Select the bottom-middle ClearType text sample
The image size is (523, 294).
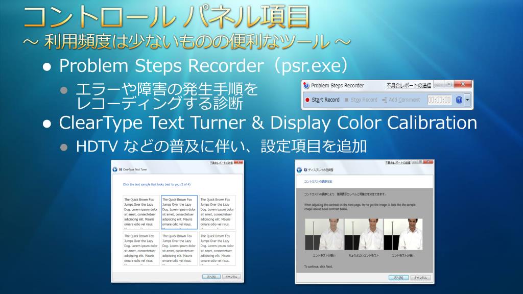(x=179, y=249)
